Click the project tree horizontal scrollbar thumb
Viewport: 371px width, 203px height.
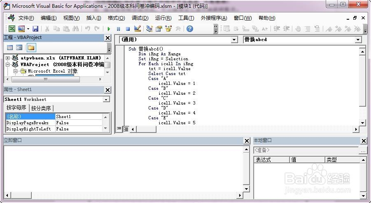coord(46,80)
